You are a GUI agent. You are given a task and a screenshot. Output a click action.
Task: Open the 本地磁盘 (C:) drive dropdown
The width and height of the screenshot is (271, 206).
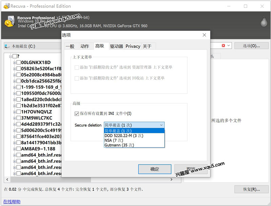point(32,46)
